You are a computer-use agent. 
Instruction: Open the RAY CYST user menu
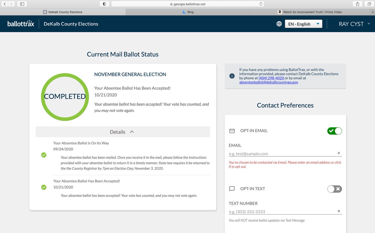[354, 24]
